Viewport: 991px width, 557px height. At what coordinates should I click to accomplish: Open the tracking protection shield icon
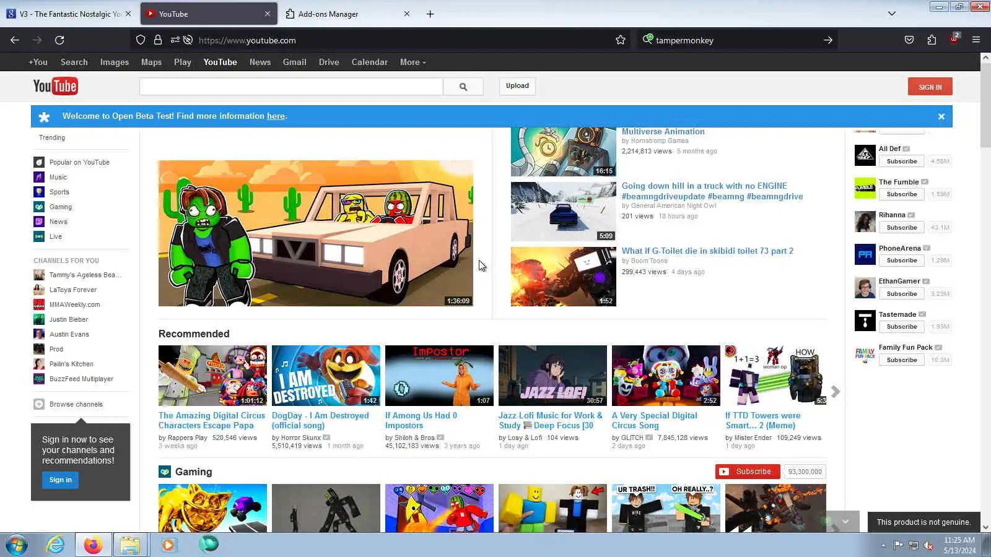pos(141,40)
